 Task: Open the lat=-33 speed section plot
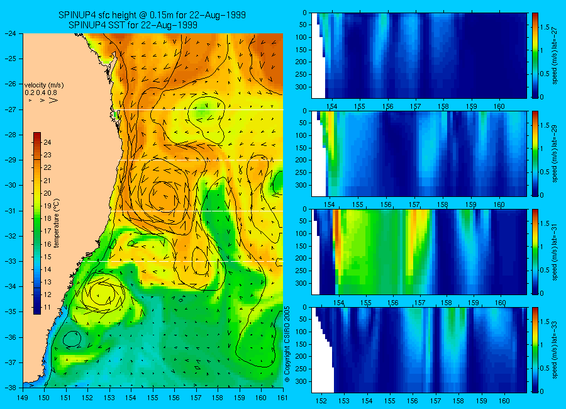(x=419, y=350)
